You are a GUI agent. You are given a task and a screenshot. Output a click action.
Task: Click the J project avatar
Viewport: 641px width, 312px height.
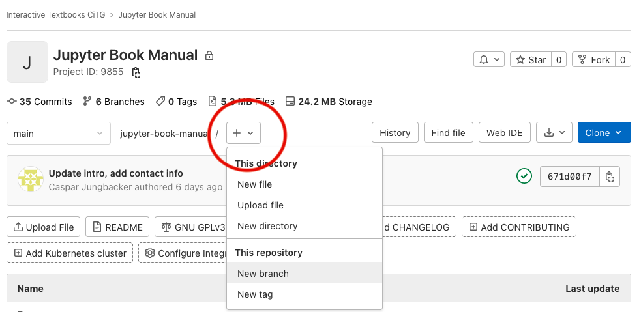(x=27, y=62)
